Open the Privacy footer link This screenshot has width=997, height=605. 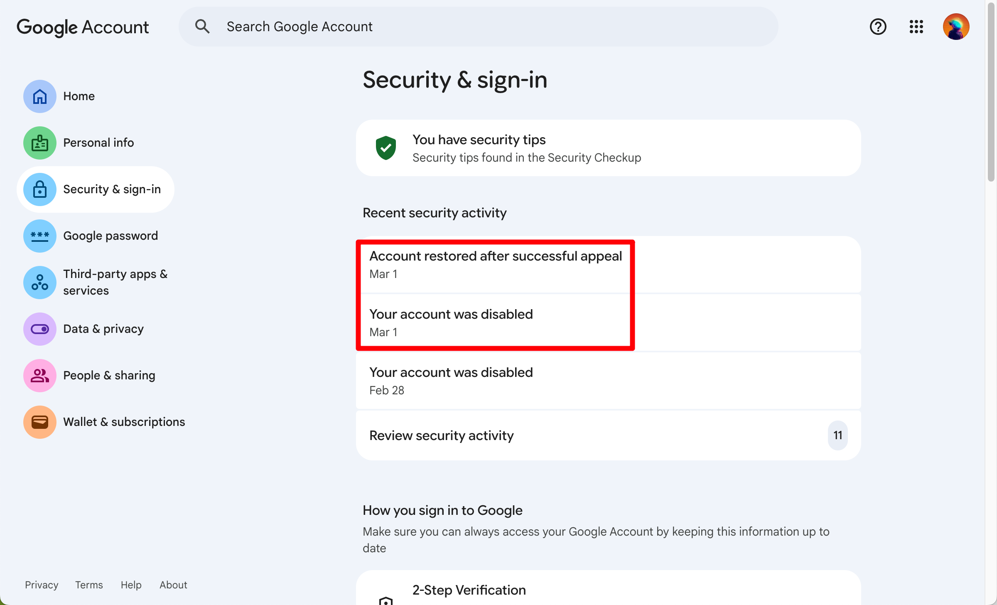pos(42,585)
